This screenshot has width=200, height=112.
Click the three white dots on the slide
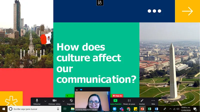(154, 11)
